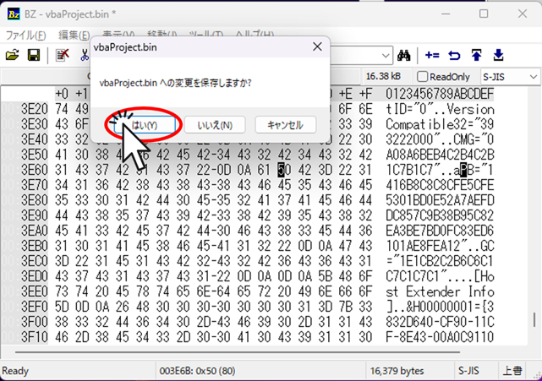Click the blue return arrow icon
This screenshot has width=542, height=381.
pyautogui.click(x=454, y=55)
